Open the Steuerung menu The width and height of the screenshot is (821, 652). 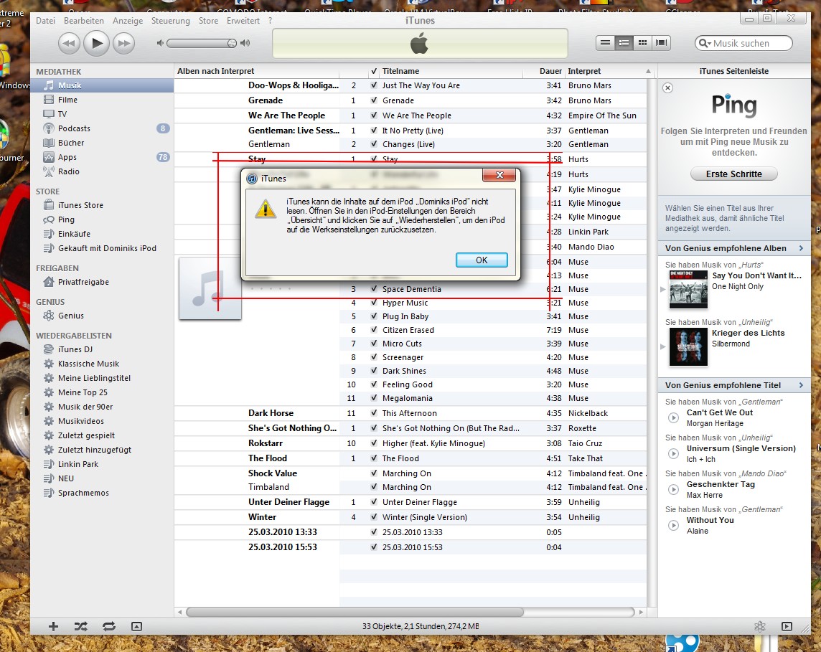click(x=171, y=20)
